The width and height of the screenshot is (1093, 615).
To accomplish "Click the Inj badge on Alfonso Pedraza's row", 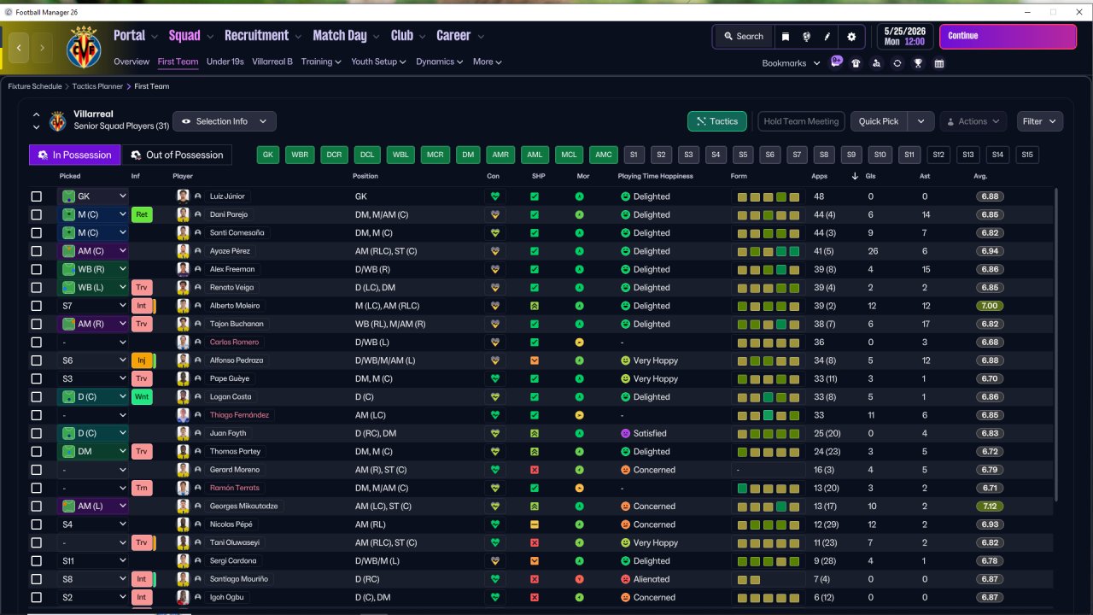I will point(142,360).
